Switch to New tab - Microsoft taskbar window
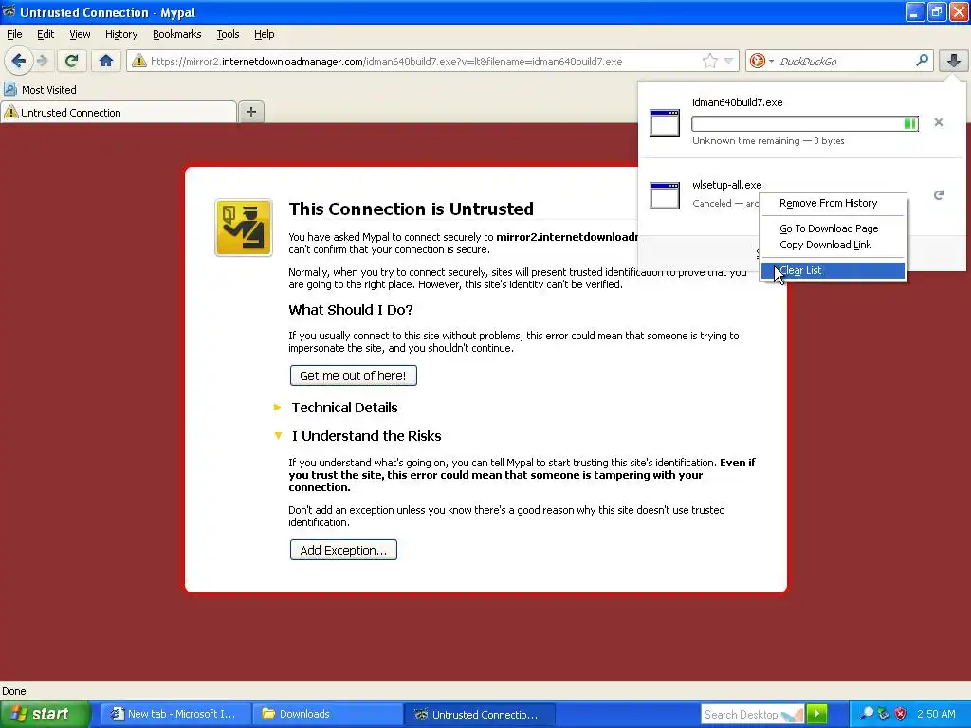Image resolution: width=971 pixels, height=728 pixels. [175, 714]
